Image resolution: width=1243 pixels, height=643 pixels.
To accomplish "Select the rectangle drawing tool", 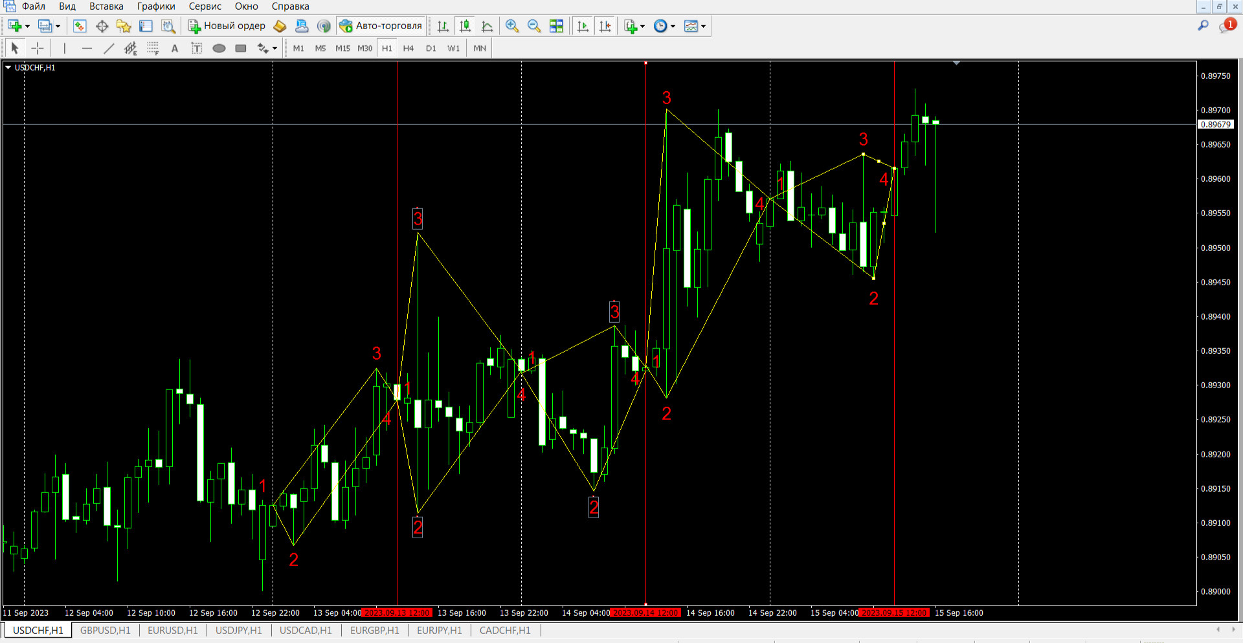I will pyautogui.click(x=241, y=48).
